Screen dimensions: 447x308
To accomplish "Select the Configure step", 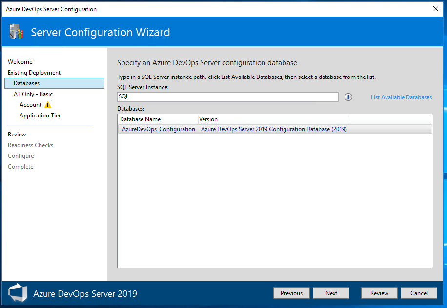I will coord(21,156).
